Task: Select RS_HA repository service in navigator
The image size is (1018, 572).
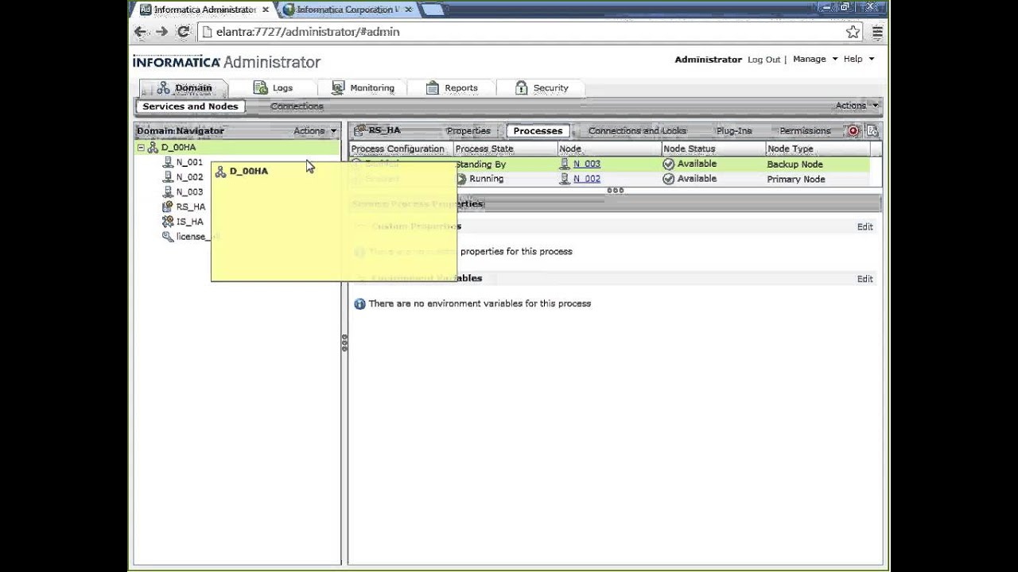Action: coord(191,207)
